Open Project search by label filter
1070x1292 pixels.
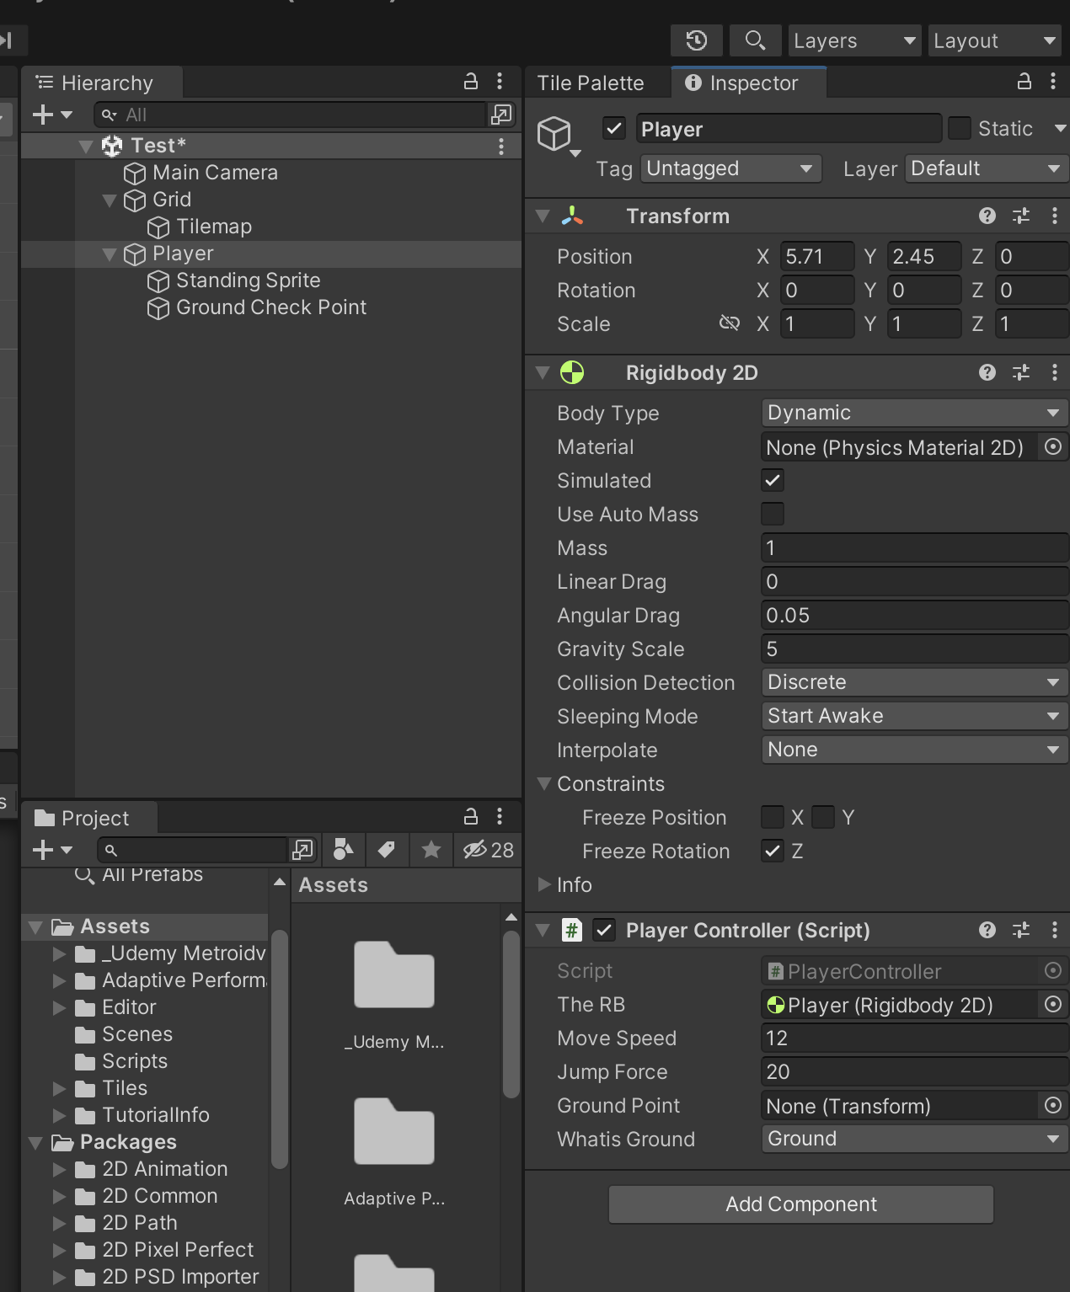point(387,850)
